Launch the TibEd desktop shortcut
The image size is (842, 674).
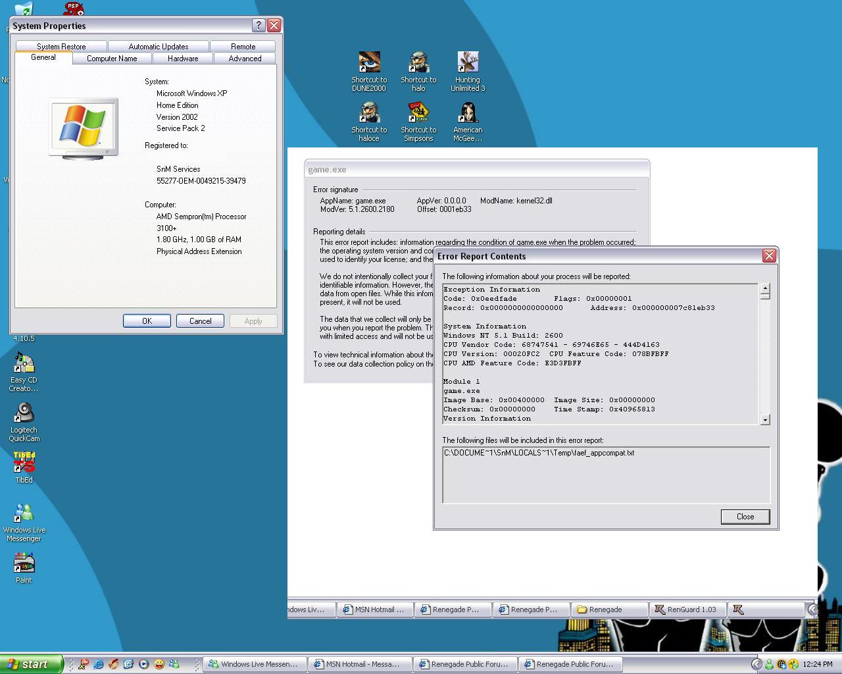pos(24,463)
